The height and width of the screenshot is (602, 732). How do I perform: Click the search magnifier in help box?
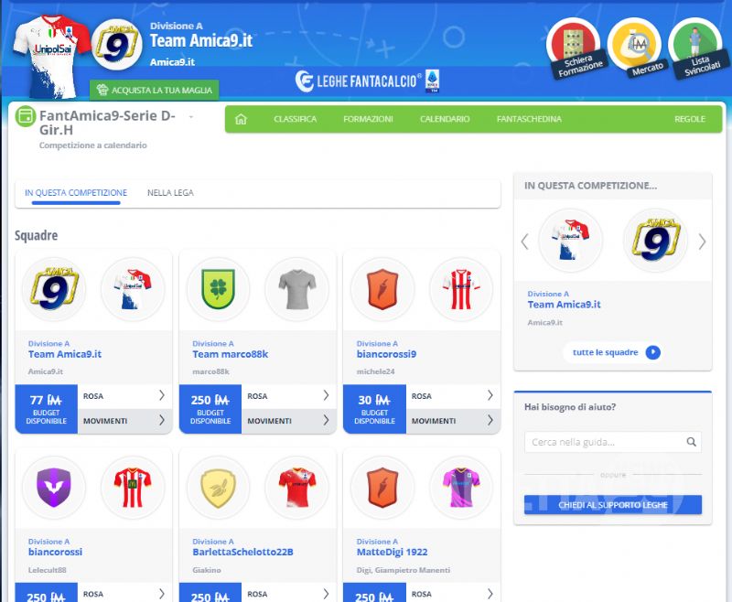[693, 442]
